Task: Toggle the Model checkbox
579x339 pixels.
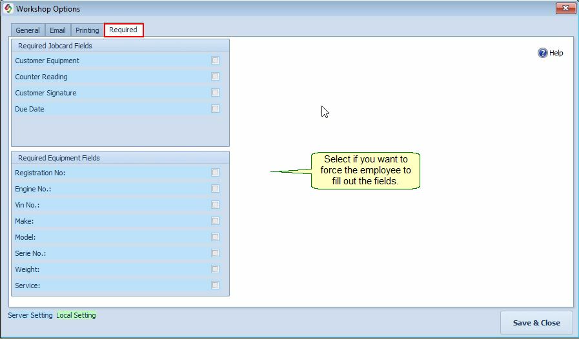Action: click(216, 237)
